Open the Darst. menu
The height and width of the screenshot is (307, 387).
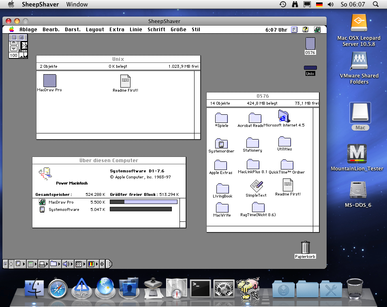[x=73, y=30]
